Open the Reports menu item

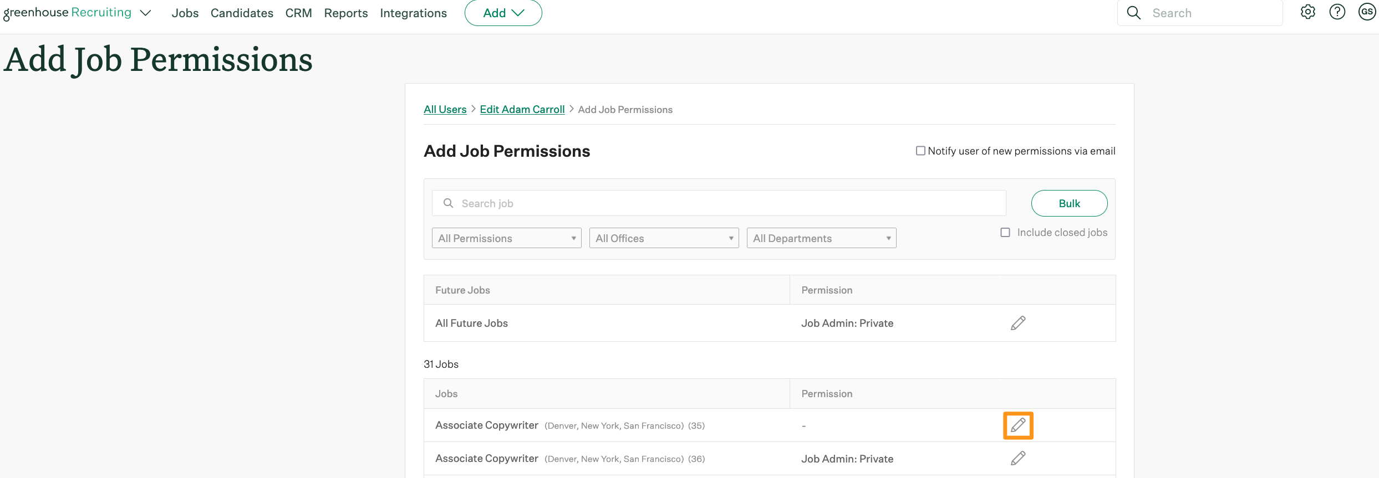pos(345,13)
